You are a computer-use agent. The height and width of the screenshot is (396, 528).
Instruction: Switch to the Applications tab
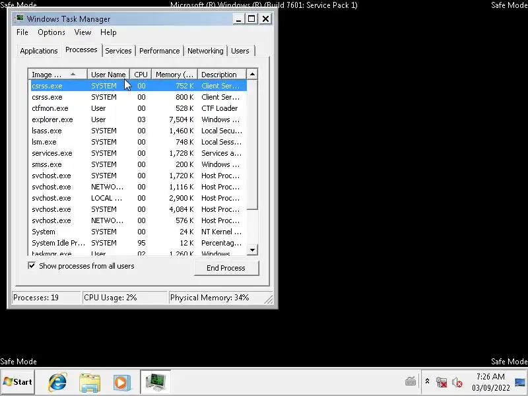pos(39,51)
